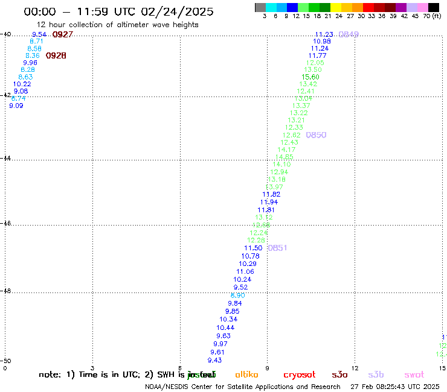The width and height of the screenshot is (447, 392).
Task: Select the wave height reading 11.23
Action: [324, 34]
